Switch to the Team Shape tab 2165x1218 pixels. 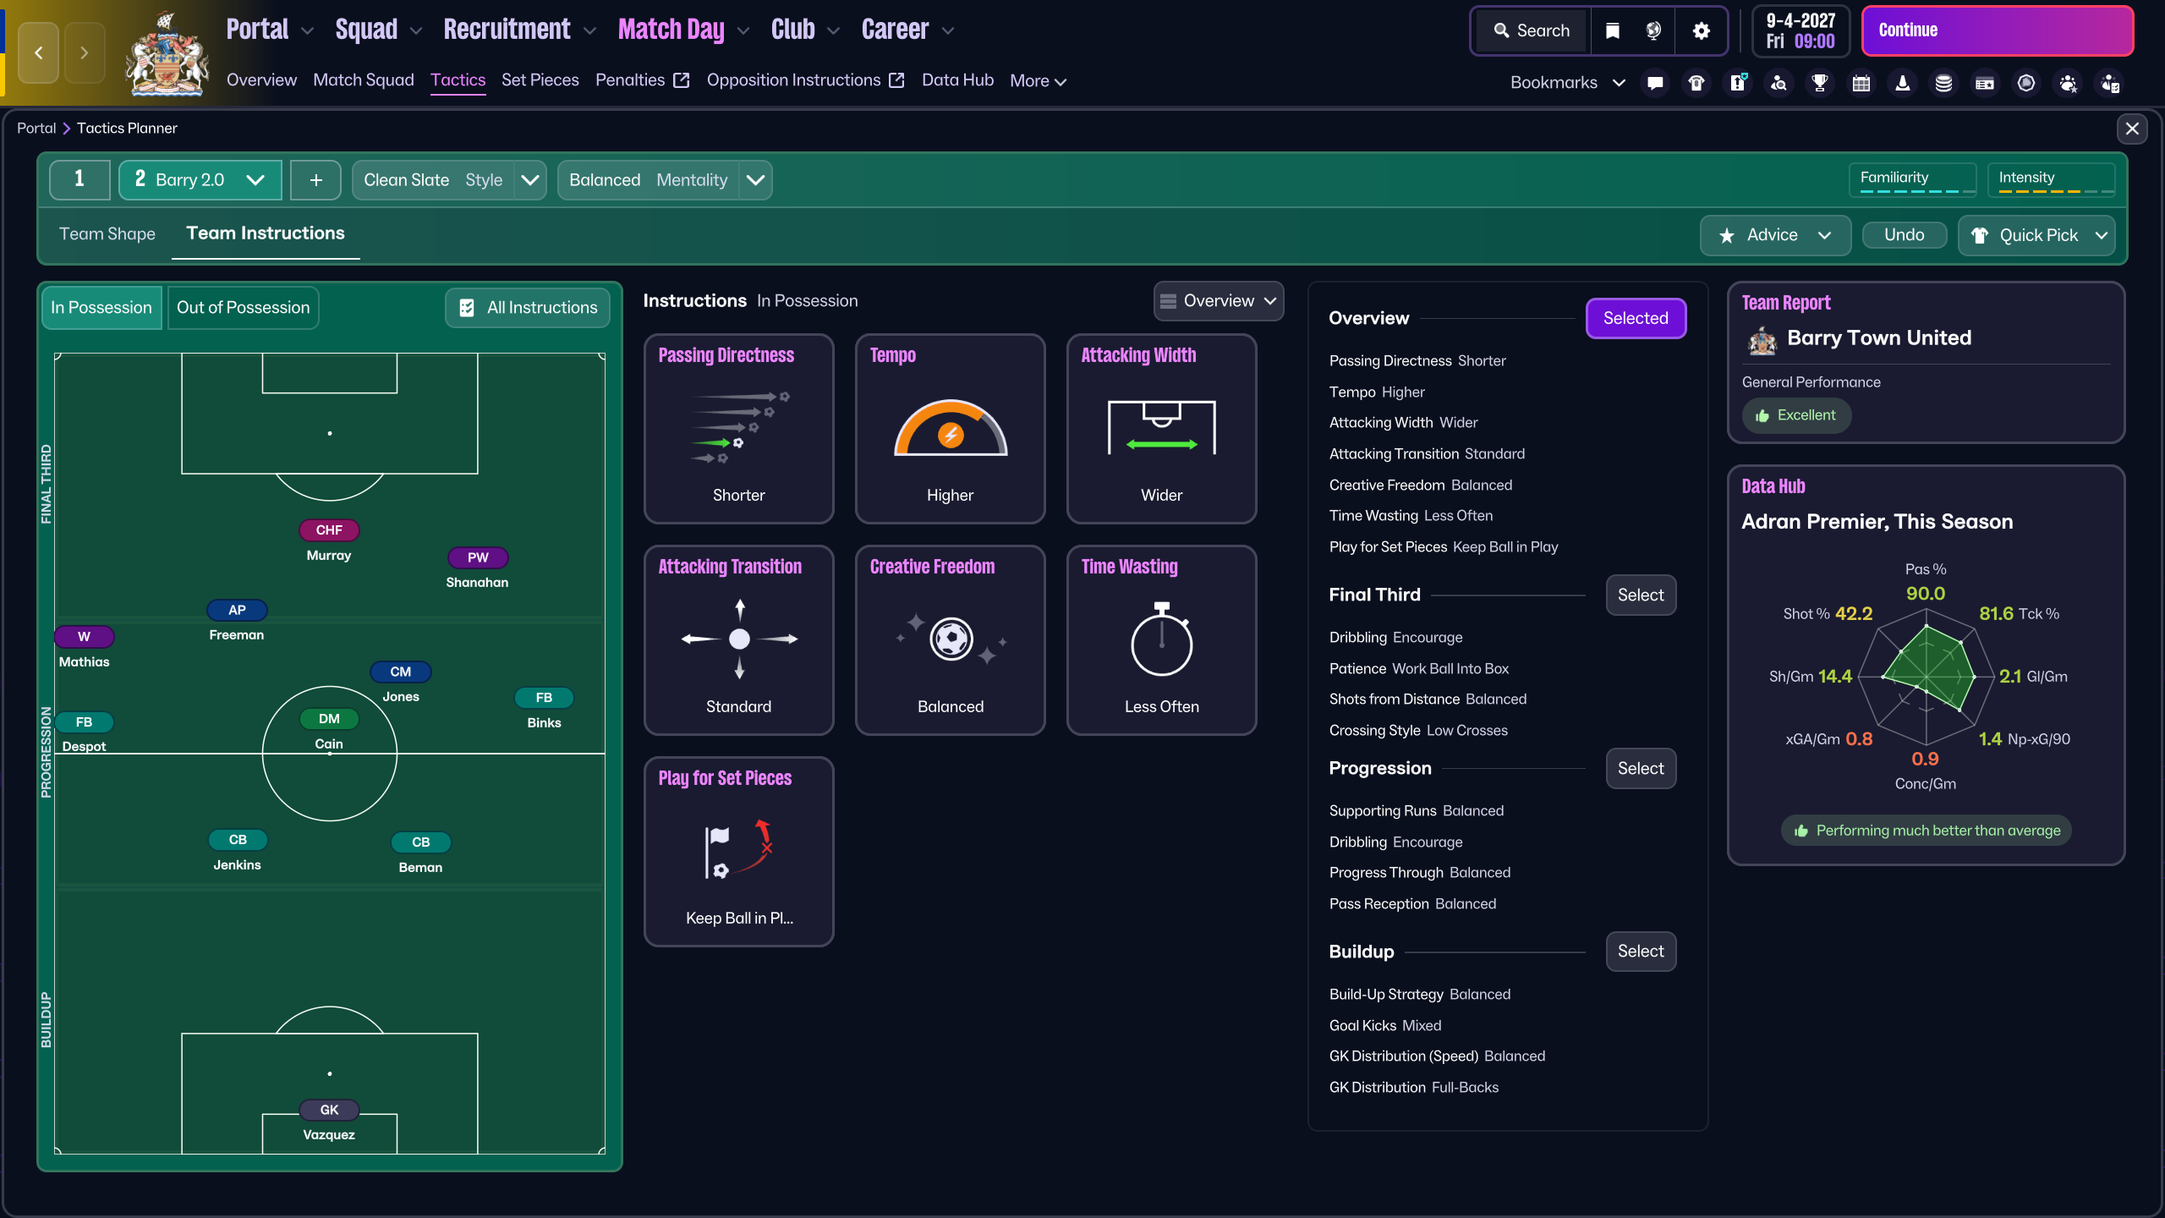107,234
